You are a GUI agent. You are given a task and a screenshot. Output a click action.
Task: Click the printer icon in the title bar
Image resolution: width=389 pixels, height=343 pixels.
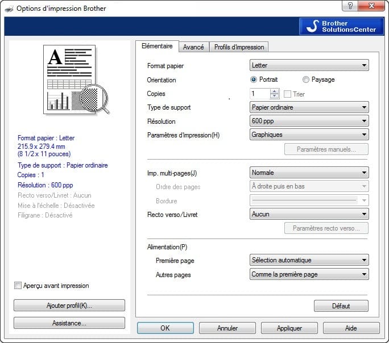[x=9, y=9]
